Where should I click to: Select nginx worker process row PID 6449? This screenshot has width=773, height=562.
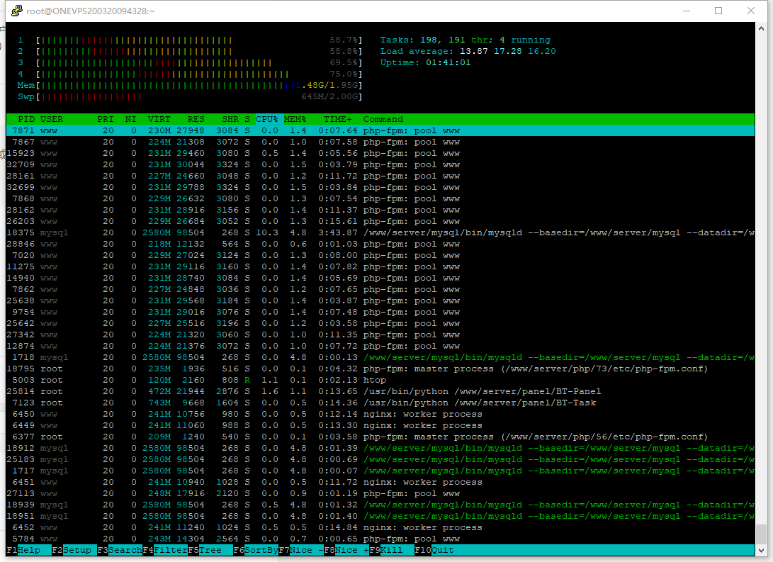(380, 425)
